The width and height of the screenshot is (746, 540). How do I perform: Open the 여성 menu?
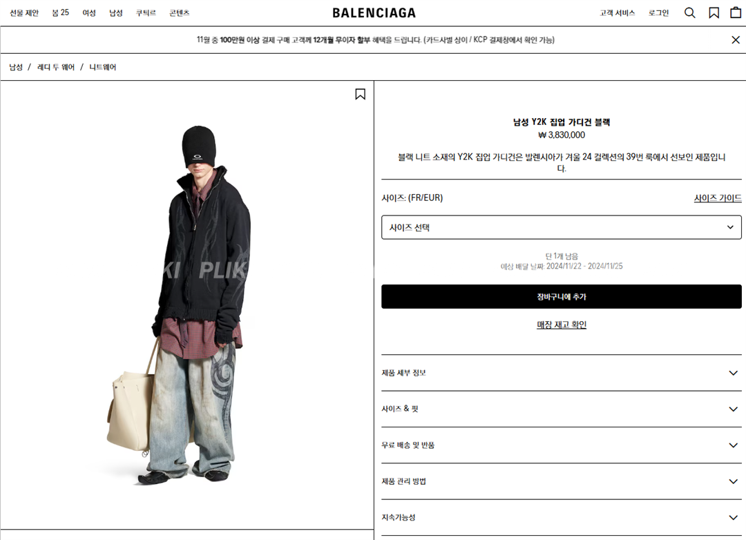[89, 13]
